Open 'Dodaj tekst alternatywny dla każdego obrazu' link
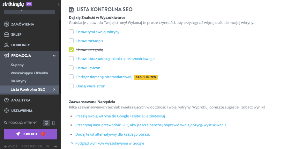The height and width of the screenshot is (149, 283). pos(113,134)
